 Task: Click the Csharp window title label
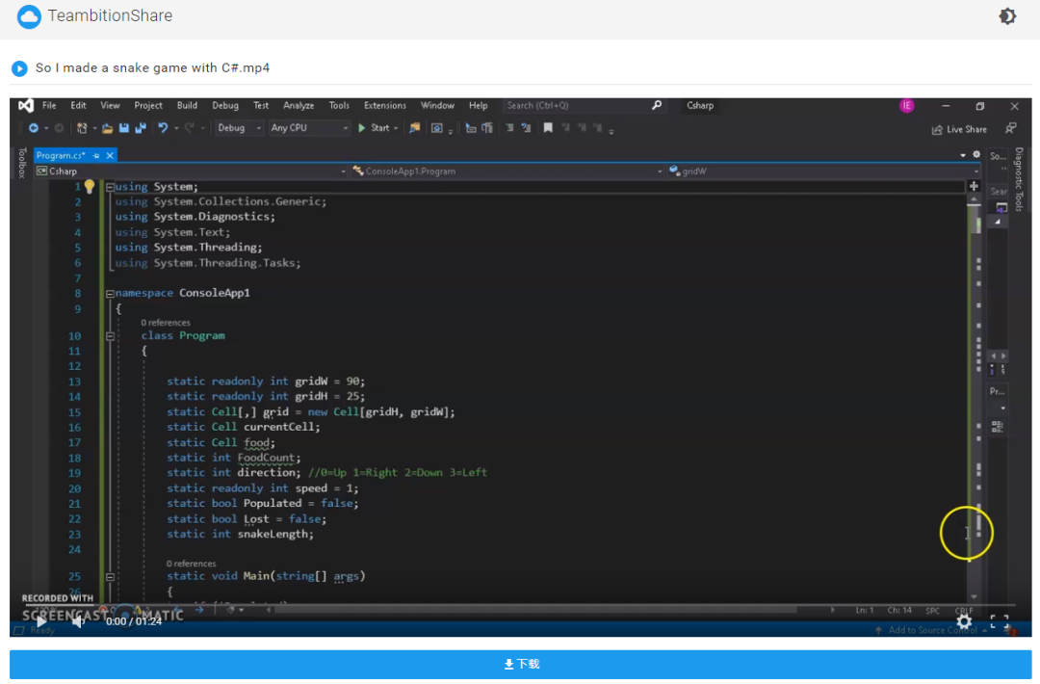700,105
